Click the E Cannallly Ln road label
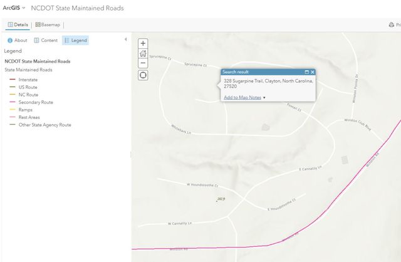Viewport: 401px width, 262px height. (x=311, y=168)
